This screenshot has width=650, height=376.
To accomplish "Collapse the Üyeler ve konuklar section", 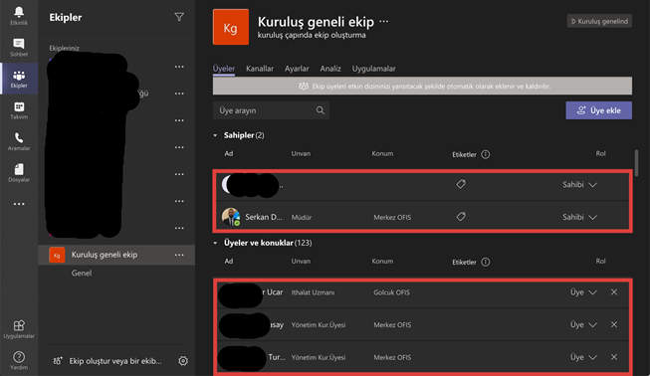I will point(215,243).
